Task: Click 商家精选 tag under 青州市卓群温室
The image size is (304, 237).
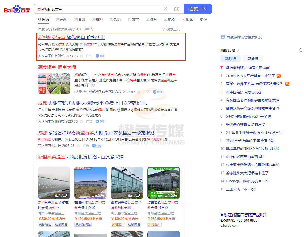Action: (x=45, y=224)
